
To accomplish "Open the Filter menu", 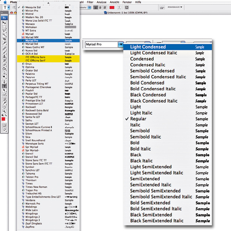I will [90, 2].
